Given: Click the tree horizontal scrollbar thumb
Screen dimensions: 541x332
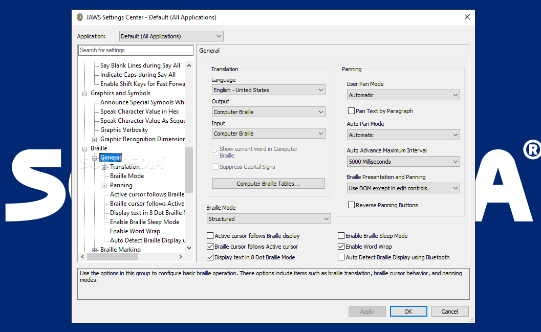Looking at the screenshot, I should (x=113, y=256).
